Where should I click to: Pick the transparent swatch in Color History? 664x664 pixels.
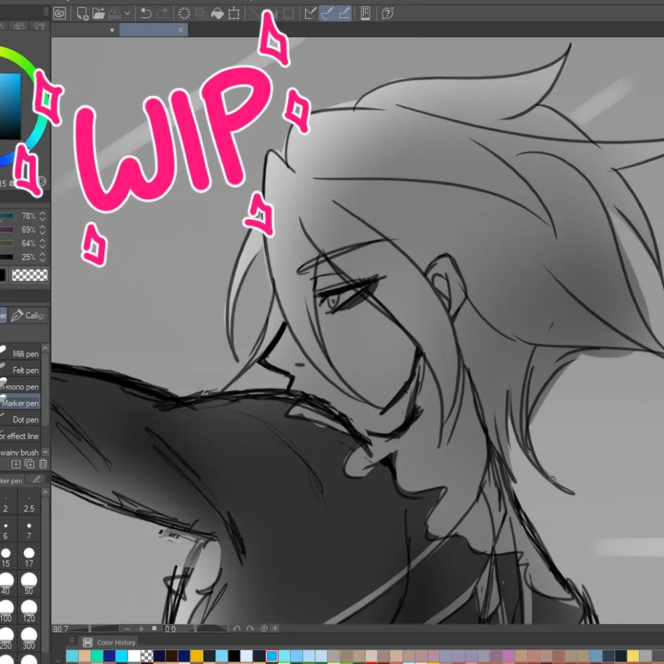pos(147,656)
